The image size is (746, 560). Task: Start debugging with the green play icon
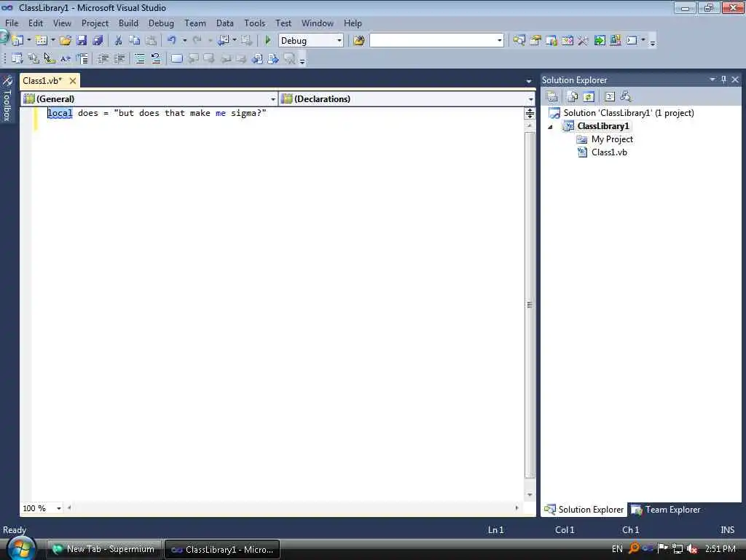point(268,41)
